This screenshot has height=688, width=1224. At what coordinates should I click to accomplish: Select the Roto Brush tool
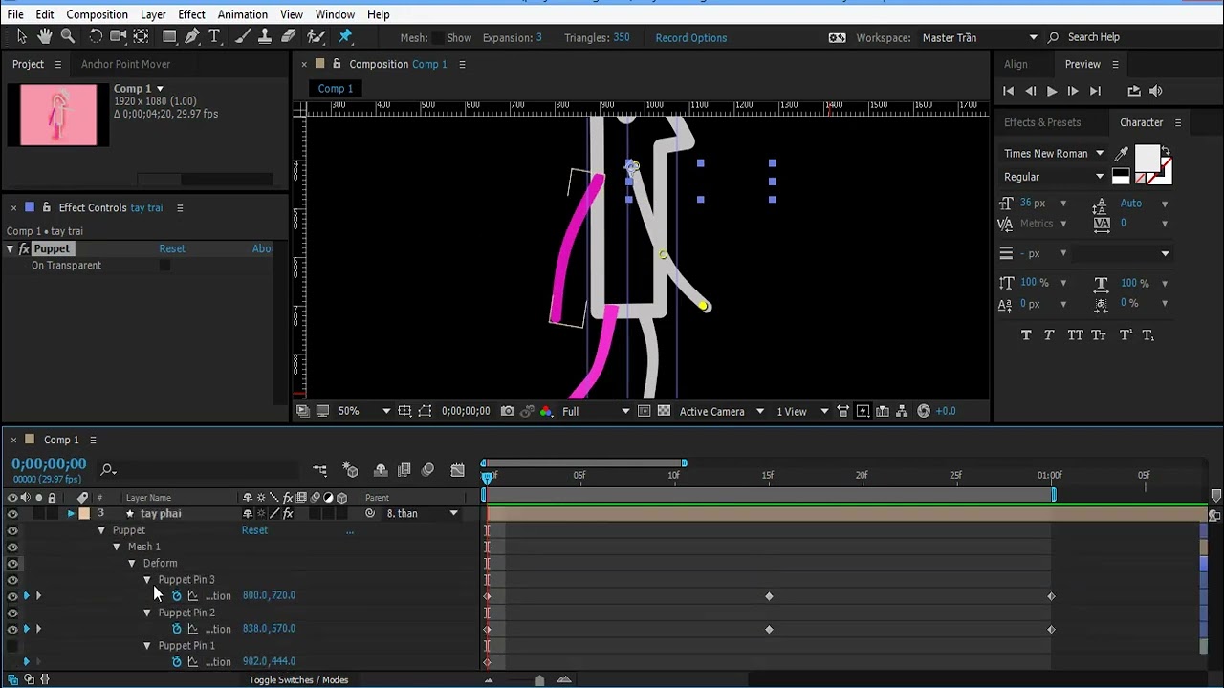[x=317, y=36]
